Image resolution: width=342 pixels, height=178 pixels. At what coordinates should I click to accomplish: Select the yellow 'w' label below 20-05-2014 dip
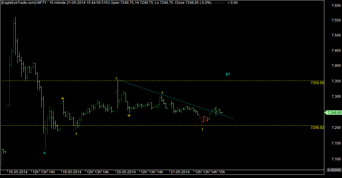[129, 115]
